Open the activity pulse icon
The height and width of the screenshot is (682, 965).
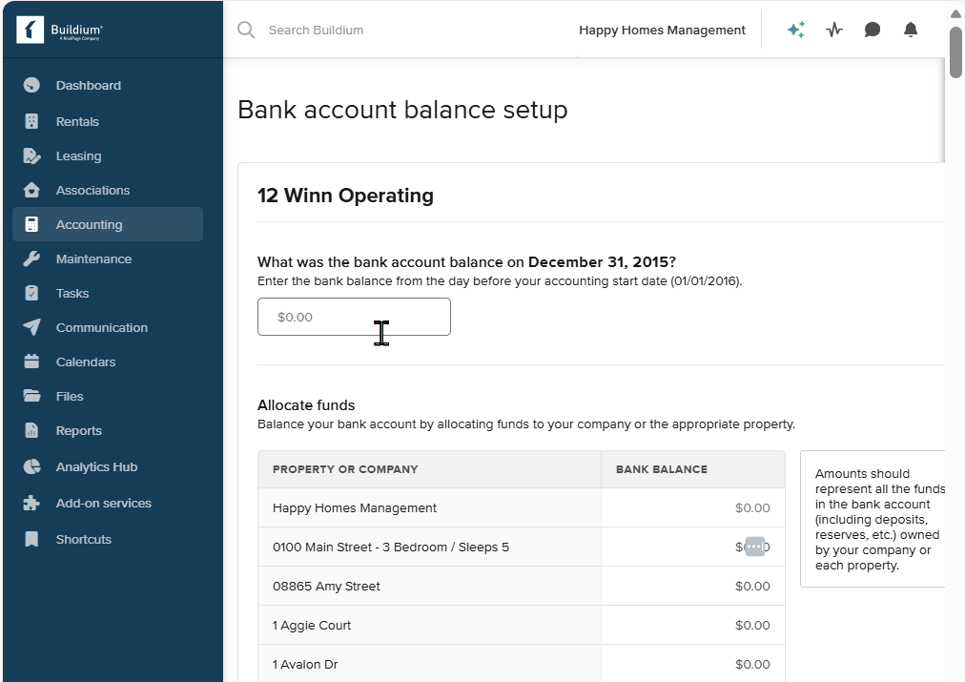pyautogui.click(x=834, y=30)
